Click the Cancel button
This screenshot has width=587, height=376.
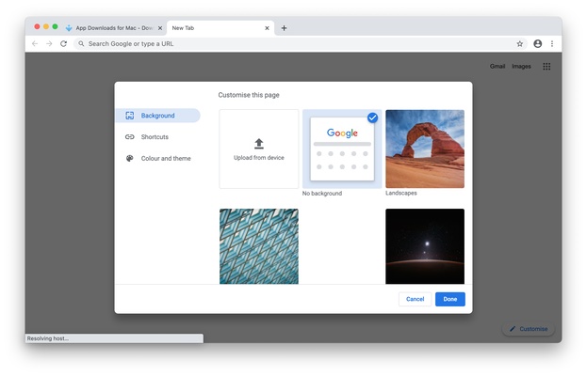pyautogui.click(x=415, y=299)
